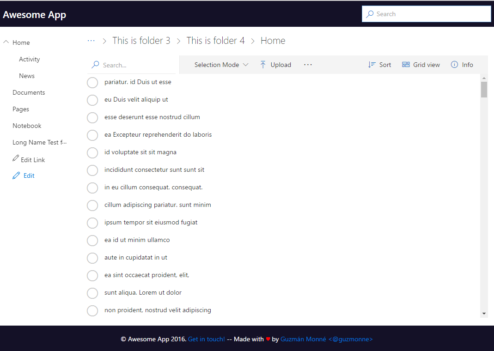Check circle for 'in eu cillum consequat. consequat.'
Image resolution: width=494 pixels, height=351 pixels.
[92, 188]
